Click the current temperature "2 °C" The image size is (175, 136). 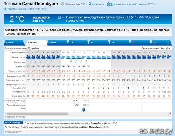click(17, 19)
